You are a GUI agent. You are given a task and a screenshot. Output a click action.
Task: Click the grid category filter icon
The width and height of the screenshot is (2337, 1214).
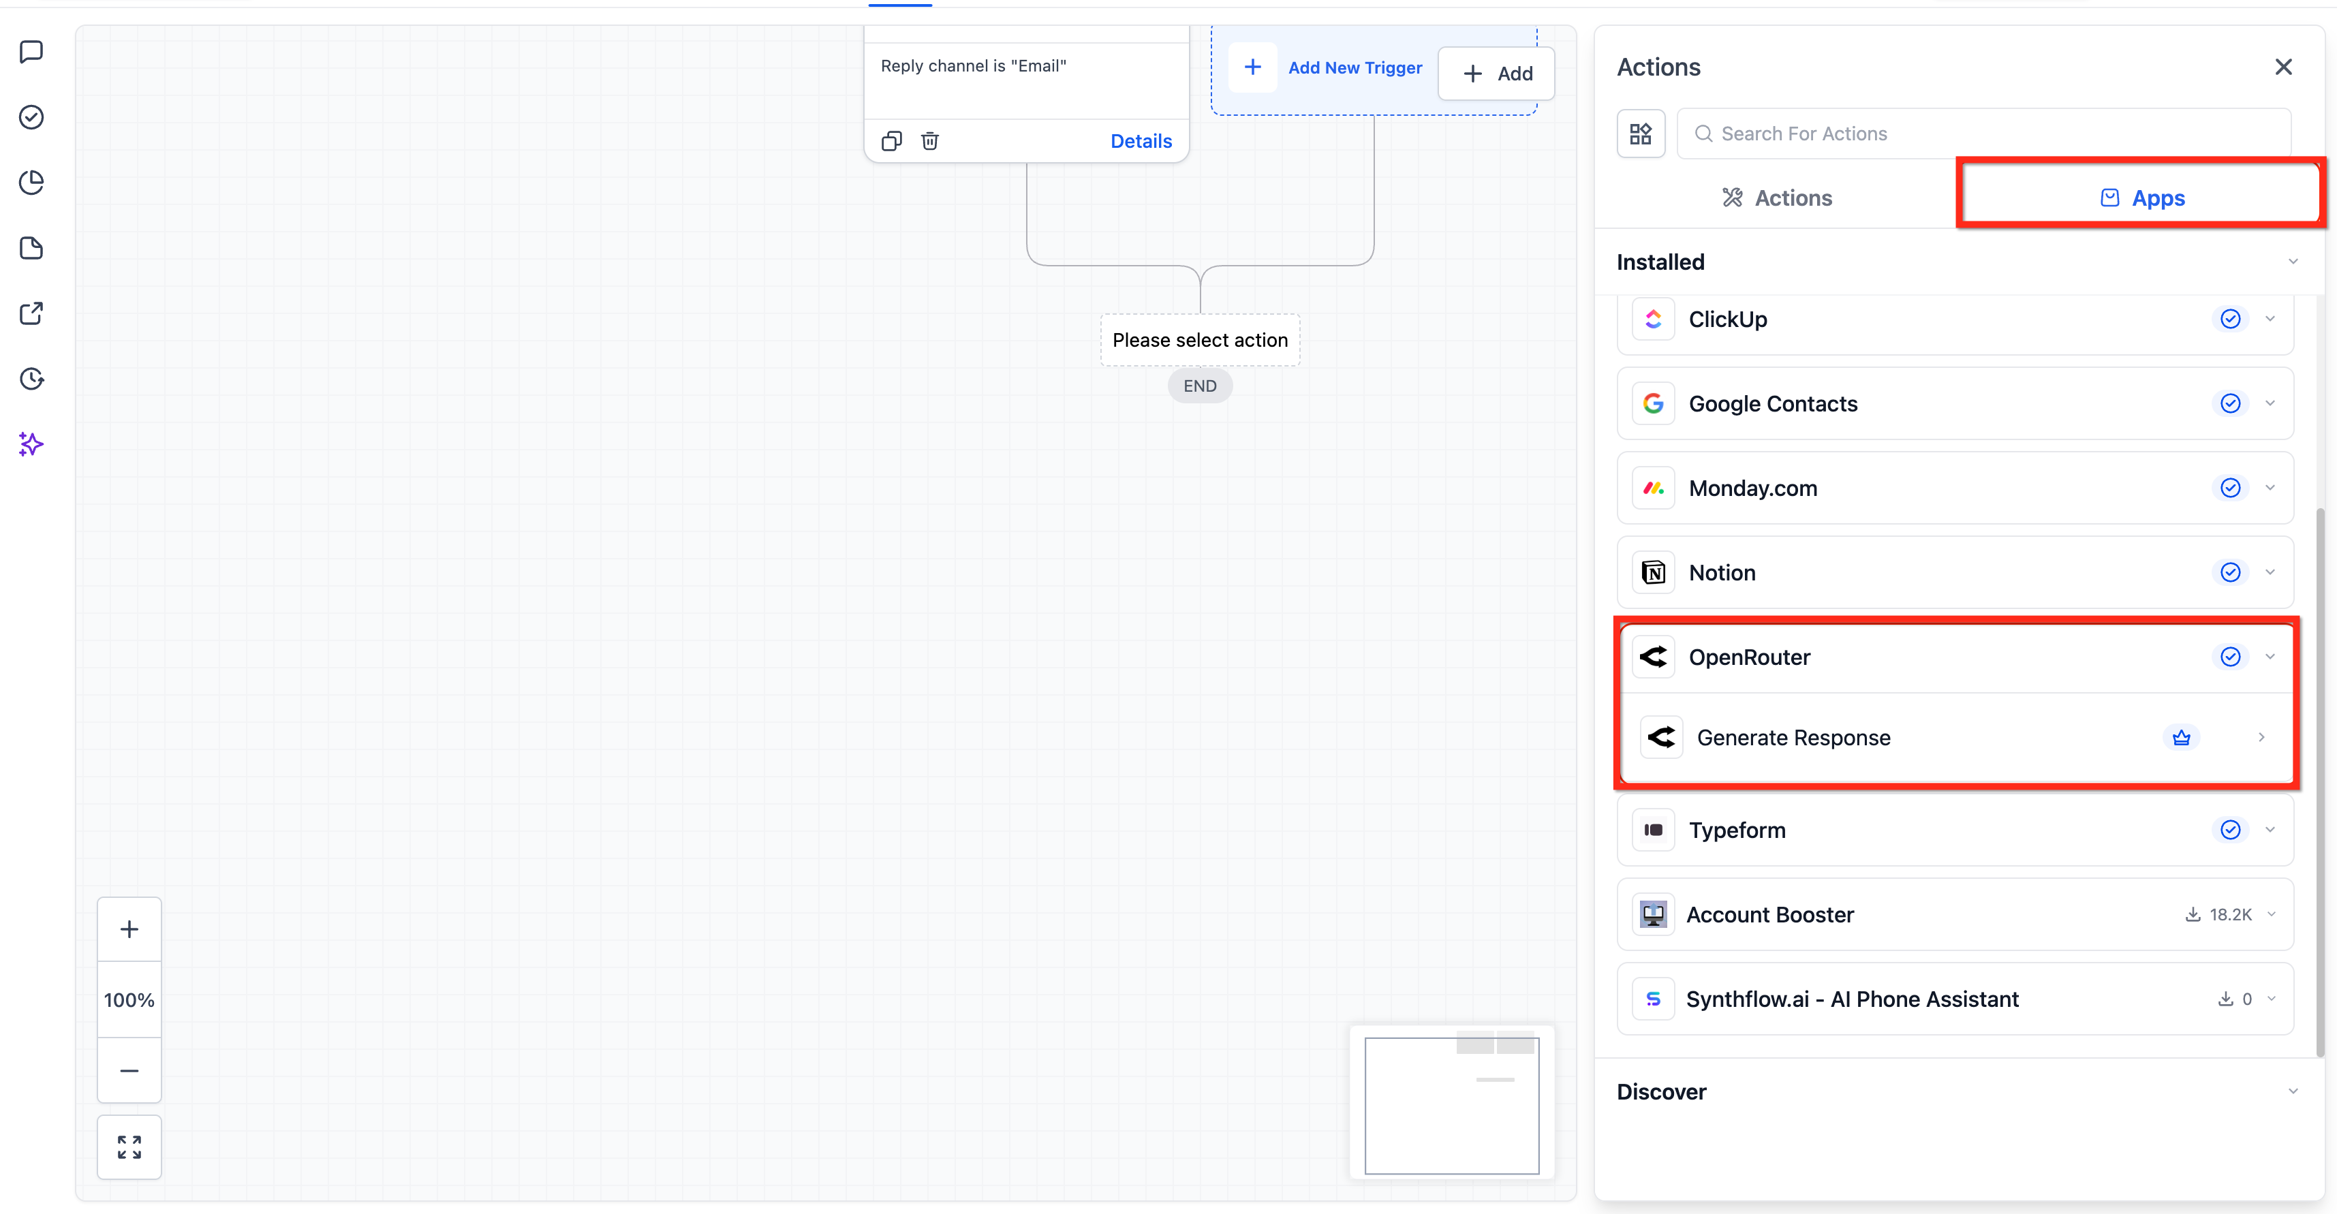click(x=1640, y=134)
